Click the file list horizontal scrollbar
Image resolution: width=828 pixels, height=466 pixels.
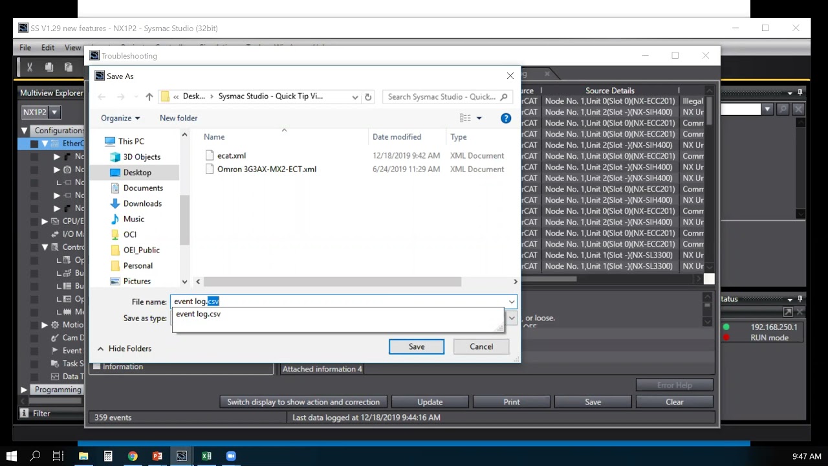pos(332,282)
